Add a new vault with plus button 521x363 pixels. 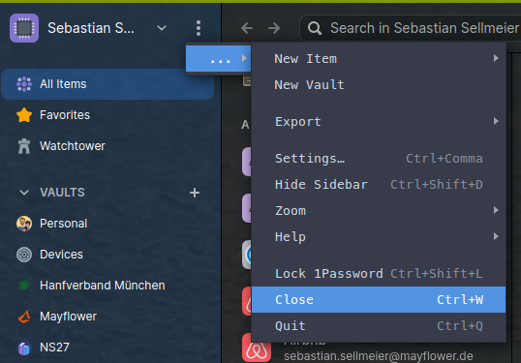point(195,193)
